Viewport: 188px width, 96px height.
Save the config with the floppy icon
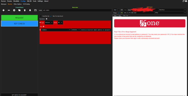click(35, 10)
